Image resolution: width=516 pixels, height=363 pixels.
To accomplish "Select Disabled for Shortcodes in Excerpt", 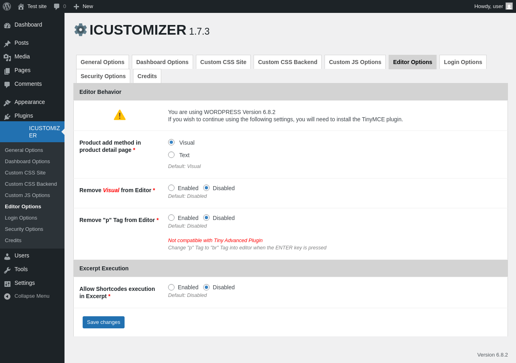I will pos(206,287).
